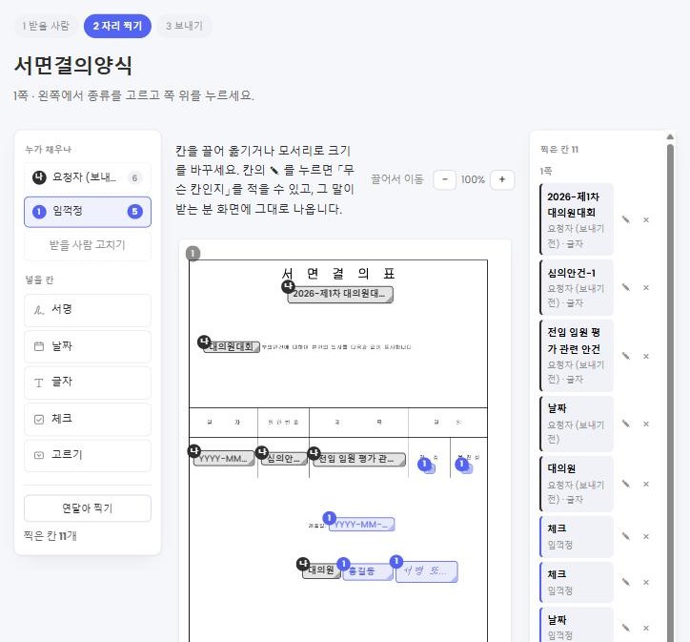The height and width of the screenshot is (642, 690).
Task: Edit the first 체크 임꺽정 field
Action: (626, 536)
